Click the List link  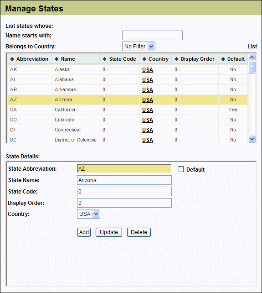(252, 47)
